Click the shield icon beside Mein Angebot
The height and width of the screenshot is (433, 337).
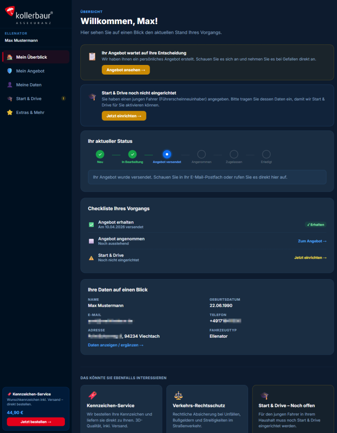(10, 71)
